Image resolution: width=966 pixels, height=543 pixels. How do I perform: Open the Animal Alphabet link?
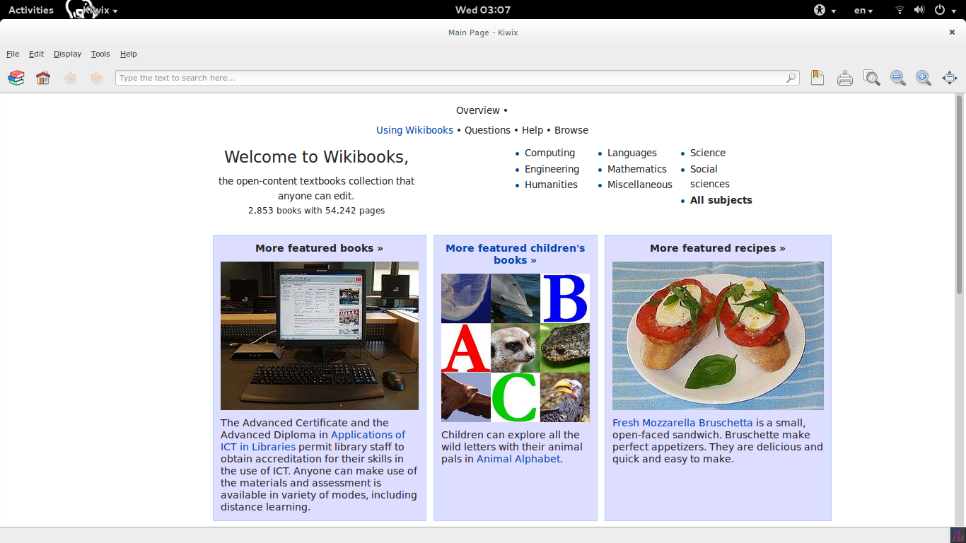coord(518,459)
